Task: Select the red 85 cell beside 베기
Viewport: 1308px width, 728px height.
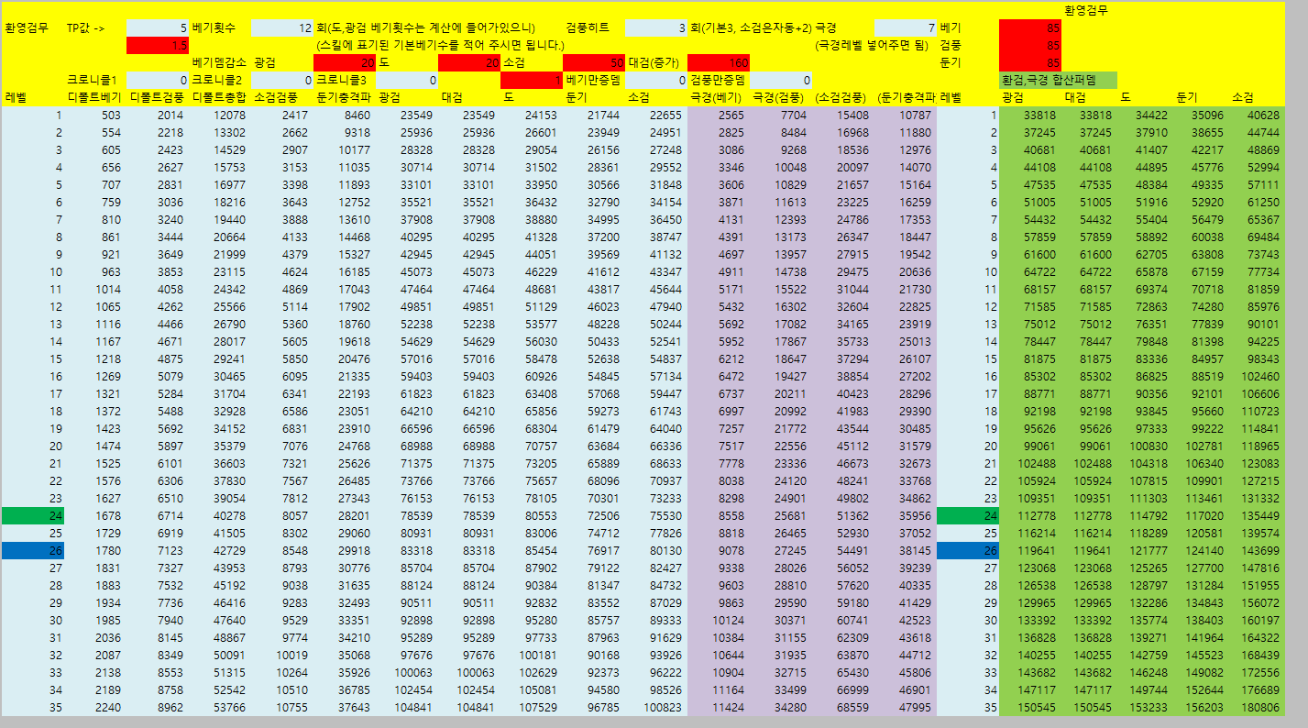Action: 1029,28
